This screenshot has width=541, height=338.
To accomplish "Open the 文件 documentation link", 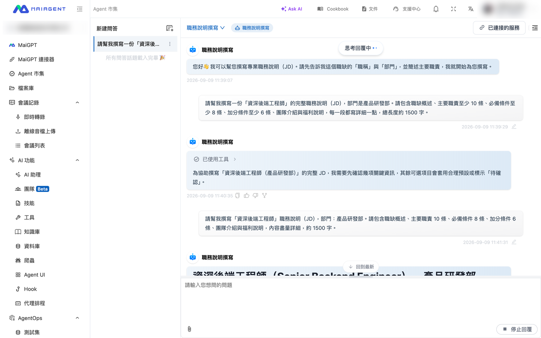I will pos(370,9).
